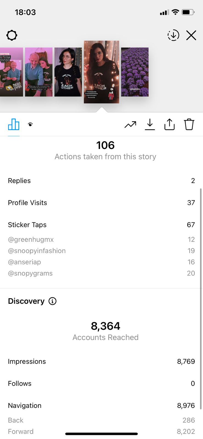
Task: Select the purple flowers story thumbnail
Action: coord(135,72)
